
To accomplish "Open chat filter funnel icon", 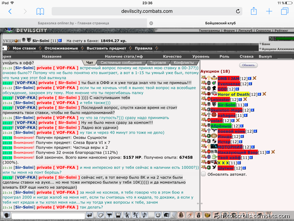I will click(x=109, y=215).
